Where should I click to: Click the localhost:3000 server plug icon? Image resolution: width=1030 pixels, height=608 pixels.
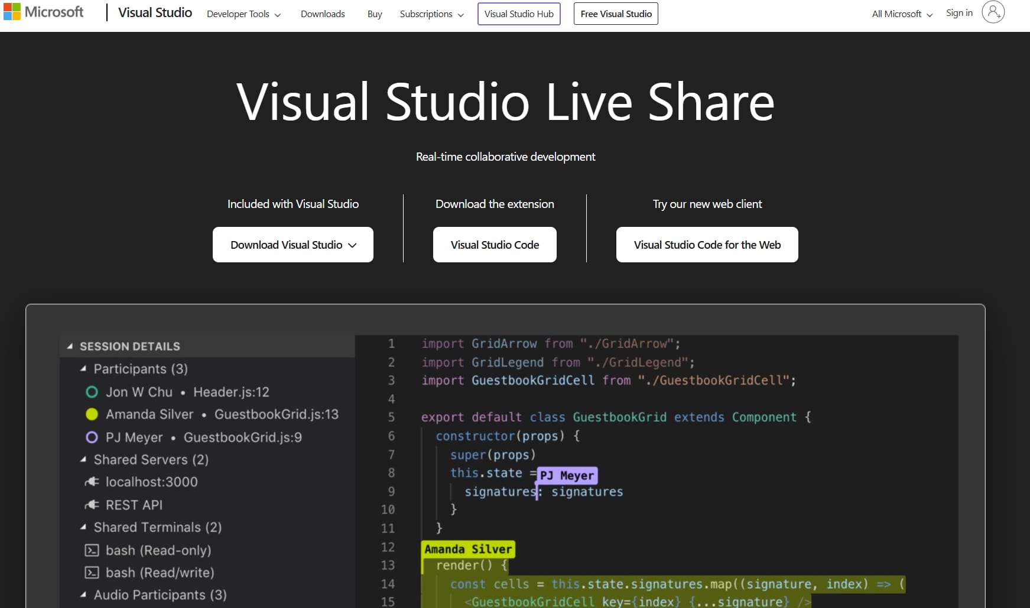click(92, 482)
